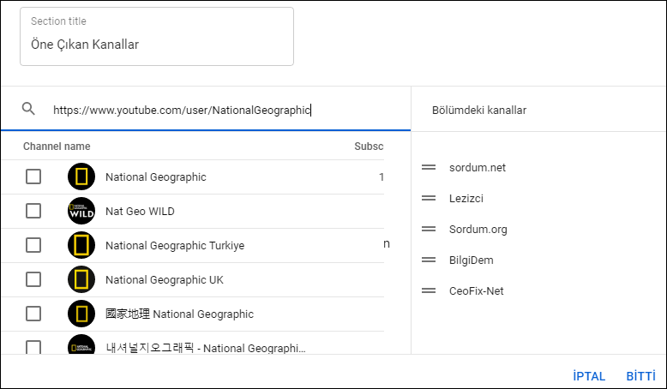
Task: Click the National Geographic UK avatar
Action: 81,279
